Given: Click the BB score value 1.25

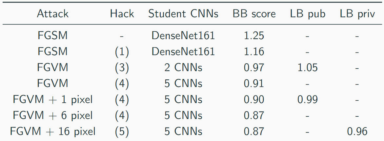Looking at the screenshot, I should coord(254,35).
